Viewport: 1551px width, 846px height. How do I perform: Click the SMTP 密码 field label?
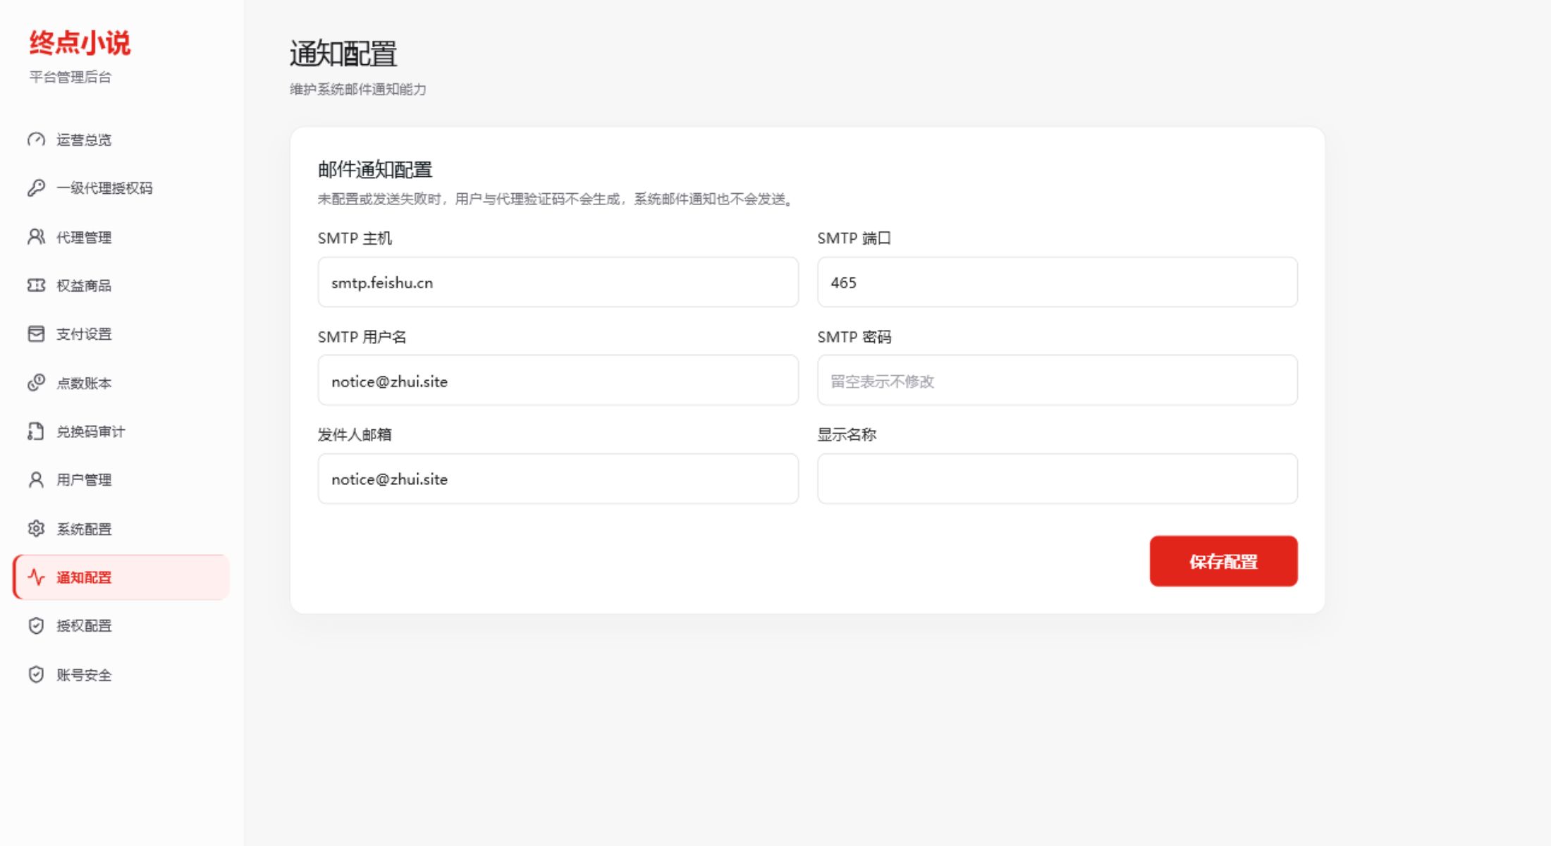[x=854, y=337]
